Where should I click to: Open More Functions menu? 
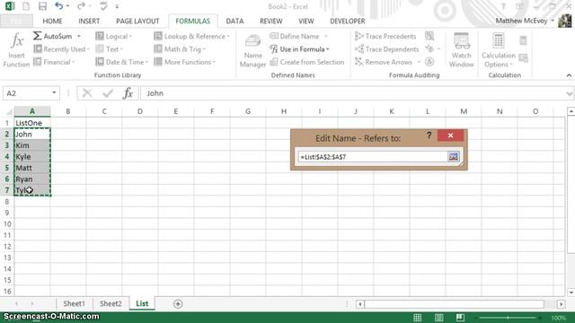pos(185,62)
